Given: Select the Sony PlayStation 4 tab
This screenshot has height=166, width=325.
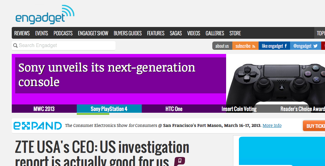Looking at the screenshot, I should pos(109,109).
